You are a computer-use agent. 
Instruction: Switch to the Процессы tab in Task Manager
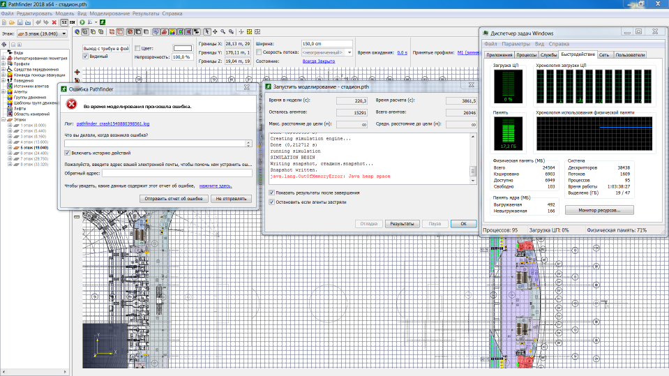[x=527, y=54]
